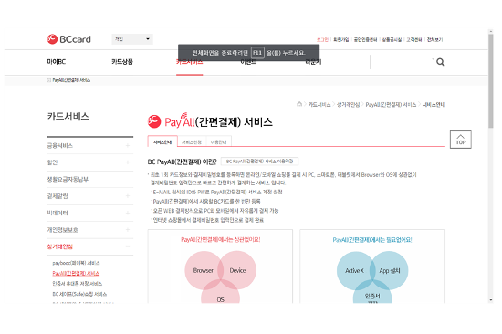Viewport: 502px width, 334px height.
Task: Open the 마이BC main menu
Action: (x=57, y=62)
